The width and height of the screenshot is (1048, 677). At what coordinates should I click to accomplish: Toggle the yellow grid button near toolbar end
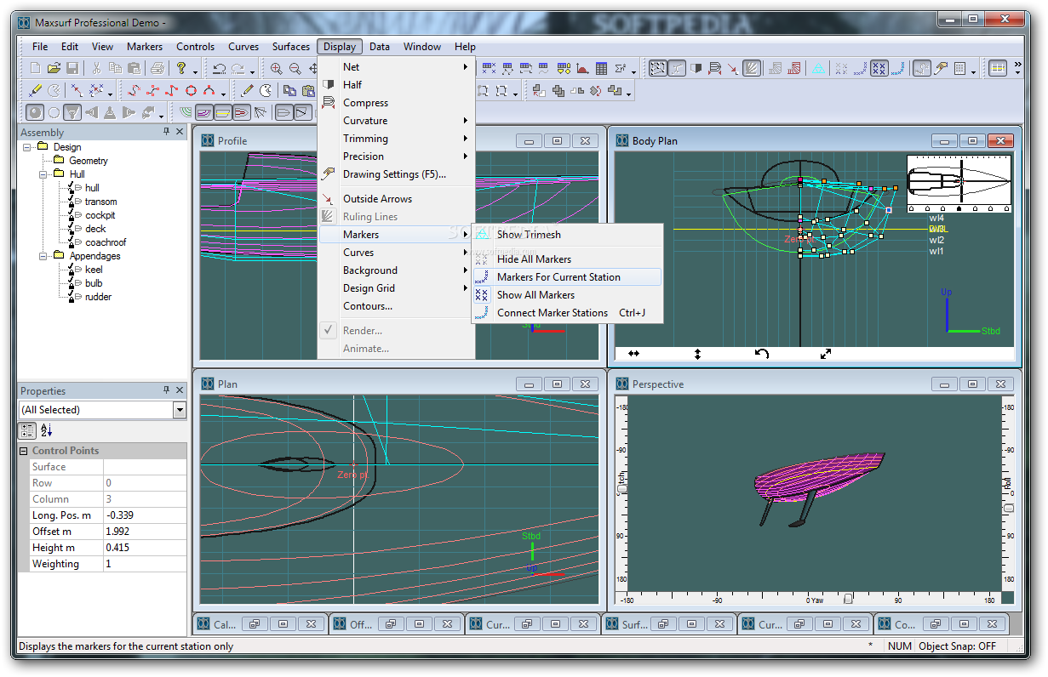[998, 69]
